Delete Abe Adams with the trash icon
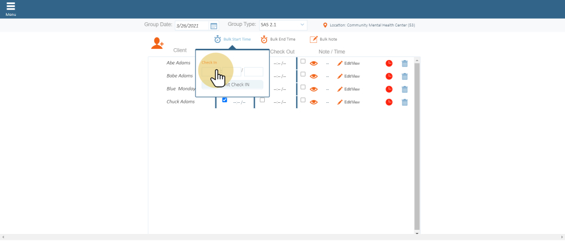Image resolution: width=565 pixels, height=241 pixels. click(x=404, y=63)
